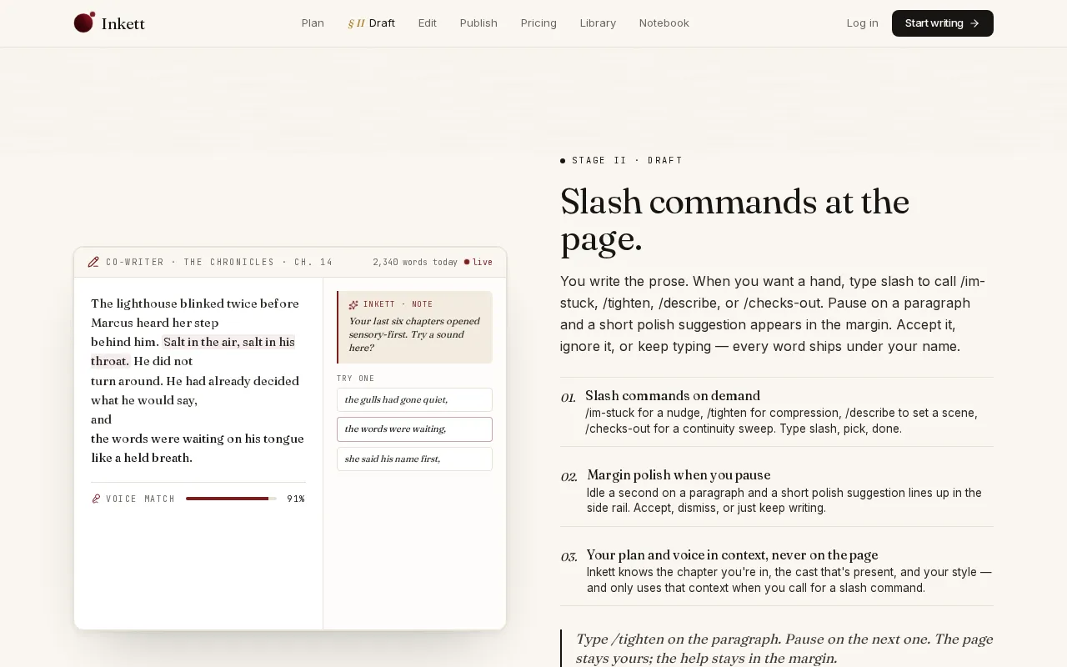1067x667 pixels.
Task: Open the Library nav item
Action: click(x=598, y=23)
